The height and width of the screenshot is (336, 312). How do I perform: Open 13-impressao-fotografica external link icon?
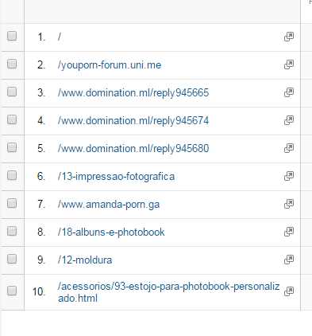tap(289, 176)
